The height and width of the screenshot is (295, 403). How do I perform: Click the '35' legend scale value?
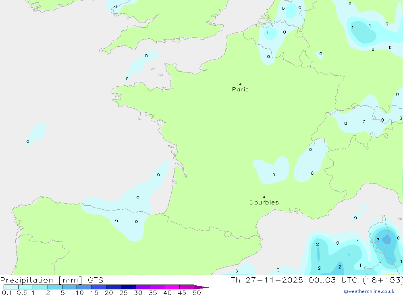pos(153,293)
